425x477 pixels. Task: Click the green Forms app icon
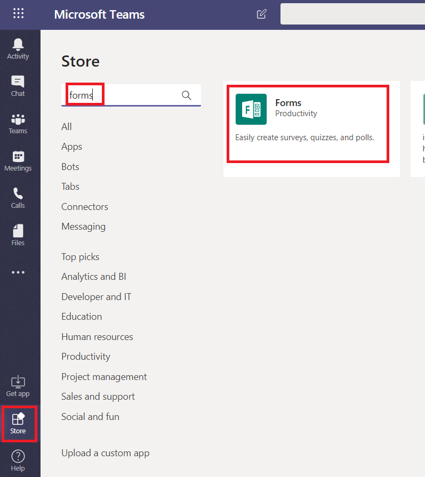[x=251, y=109]
